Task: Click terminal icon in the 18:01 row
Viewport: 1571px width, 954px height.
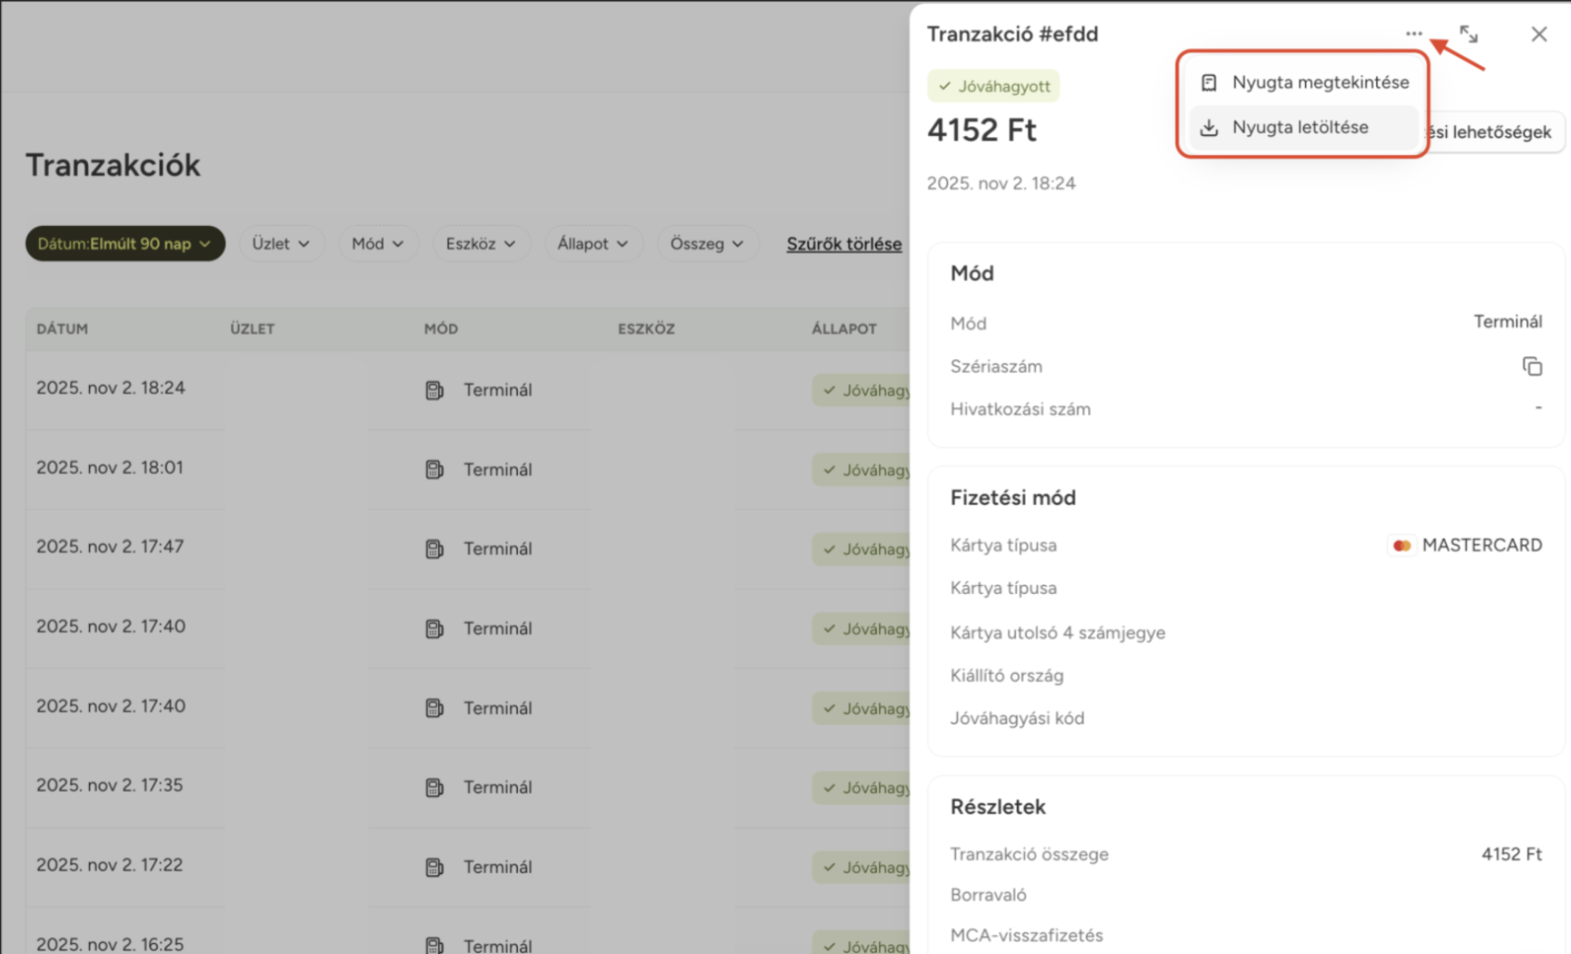Action: pos(434,470)
